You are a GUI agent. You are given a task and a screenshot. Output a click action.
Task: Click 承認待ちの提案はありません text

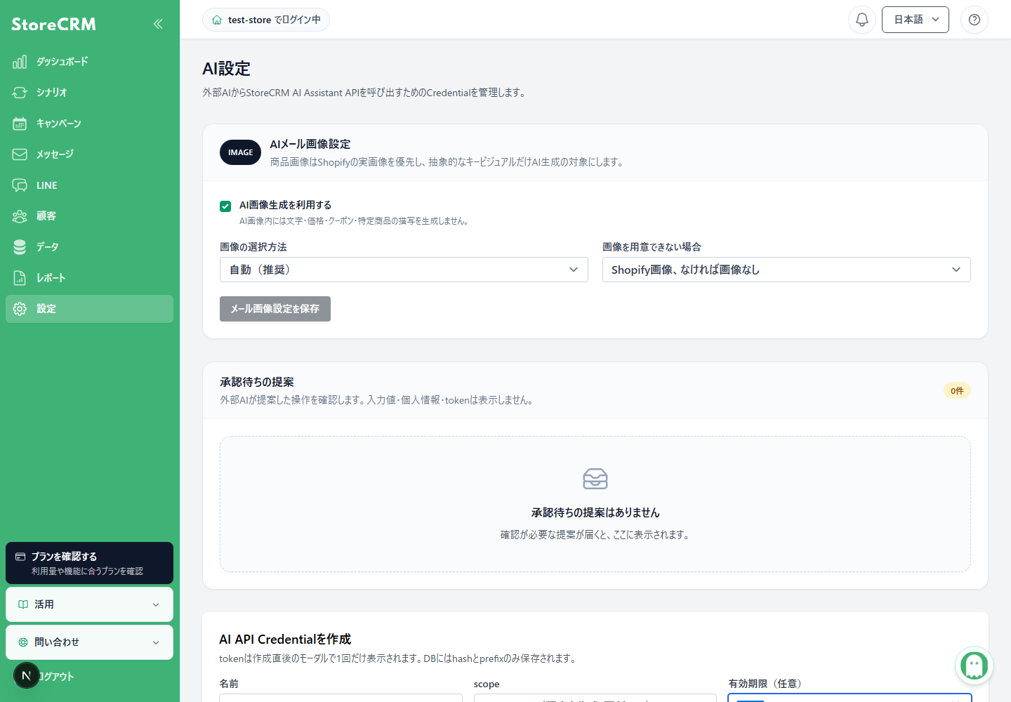595,513
